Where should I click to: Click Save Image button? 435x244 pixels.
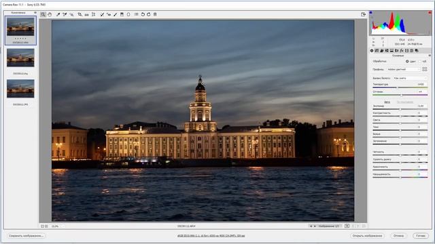(x=26, y=236)
